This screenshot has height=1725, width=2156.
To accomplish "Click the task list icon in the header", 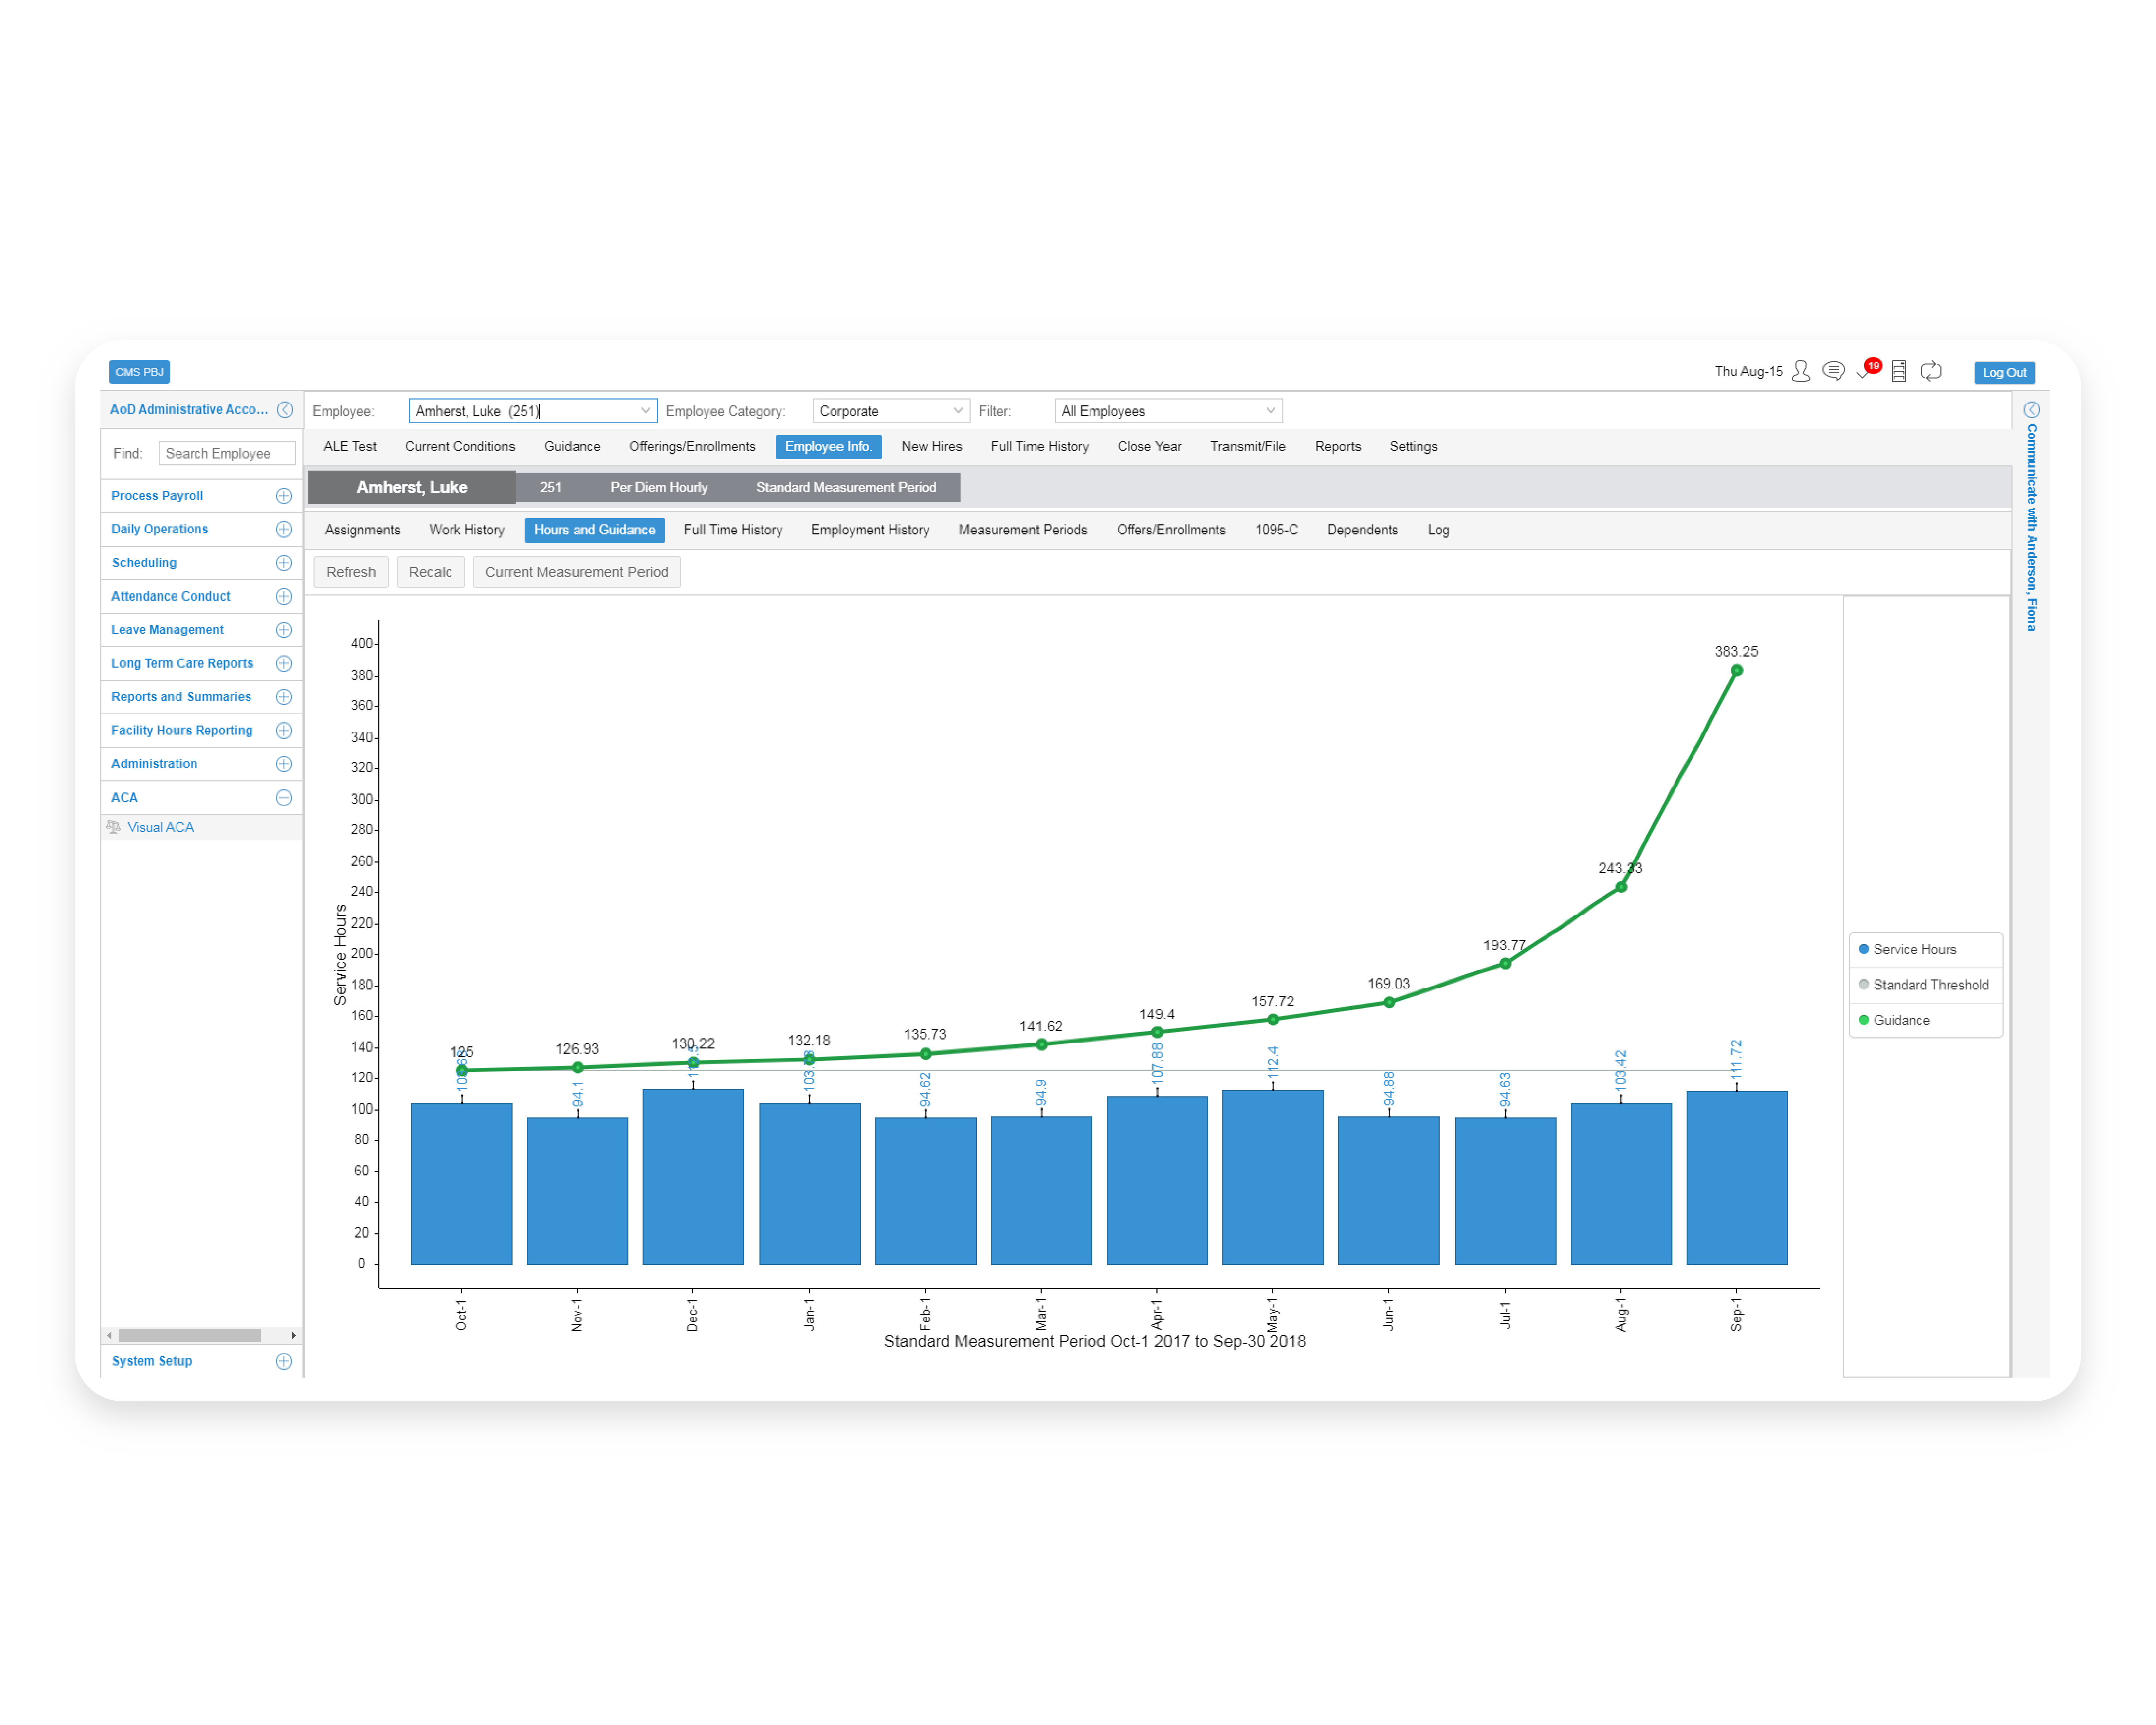I will 1899,371.
